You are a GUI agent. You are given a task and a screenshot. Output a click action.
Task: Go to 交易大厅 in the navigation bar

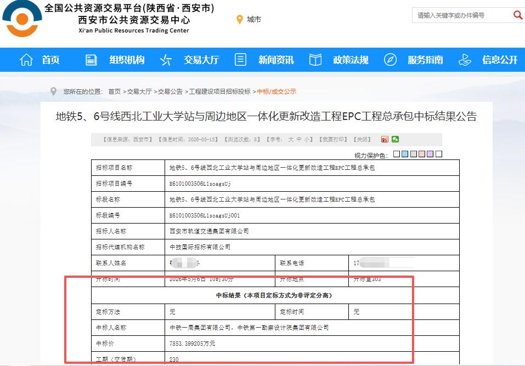(201, 60)
